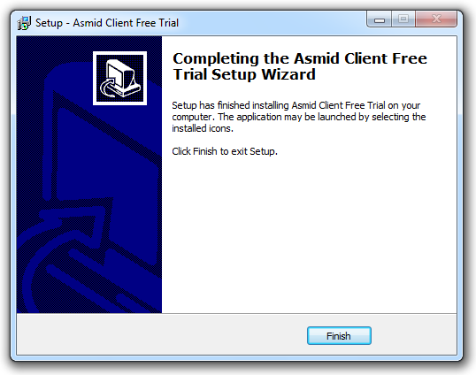The image size is (476, 375).
Task: Click the title text Setup - Asmid Client Free Trial
Action: pos(107,23)
